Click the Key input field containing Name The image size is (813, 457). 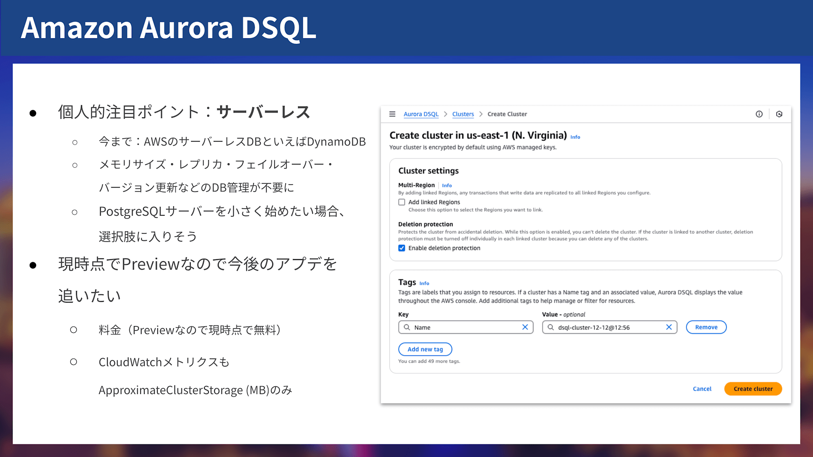466,327
